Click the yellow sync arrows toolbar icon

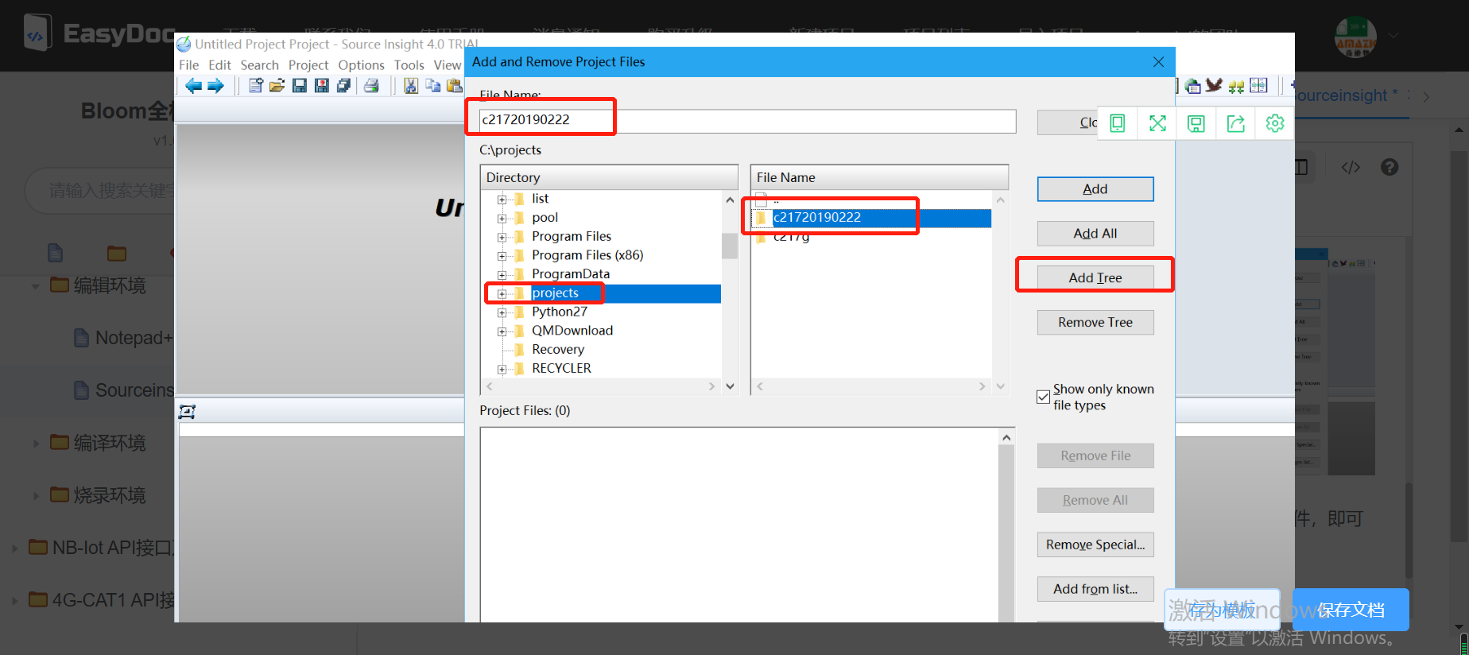click(x=1236, y=86)
